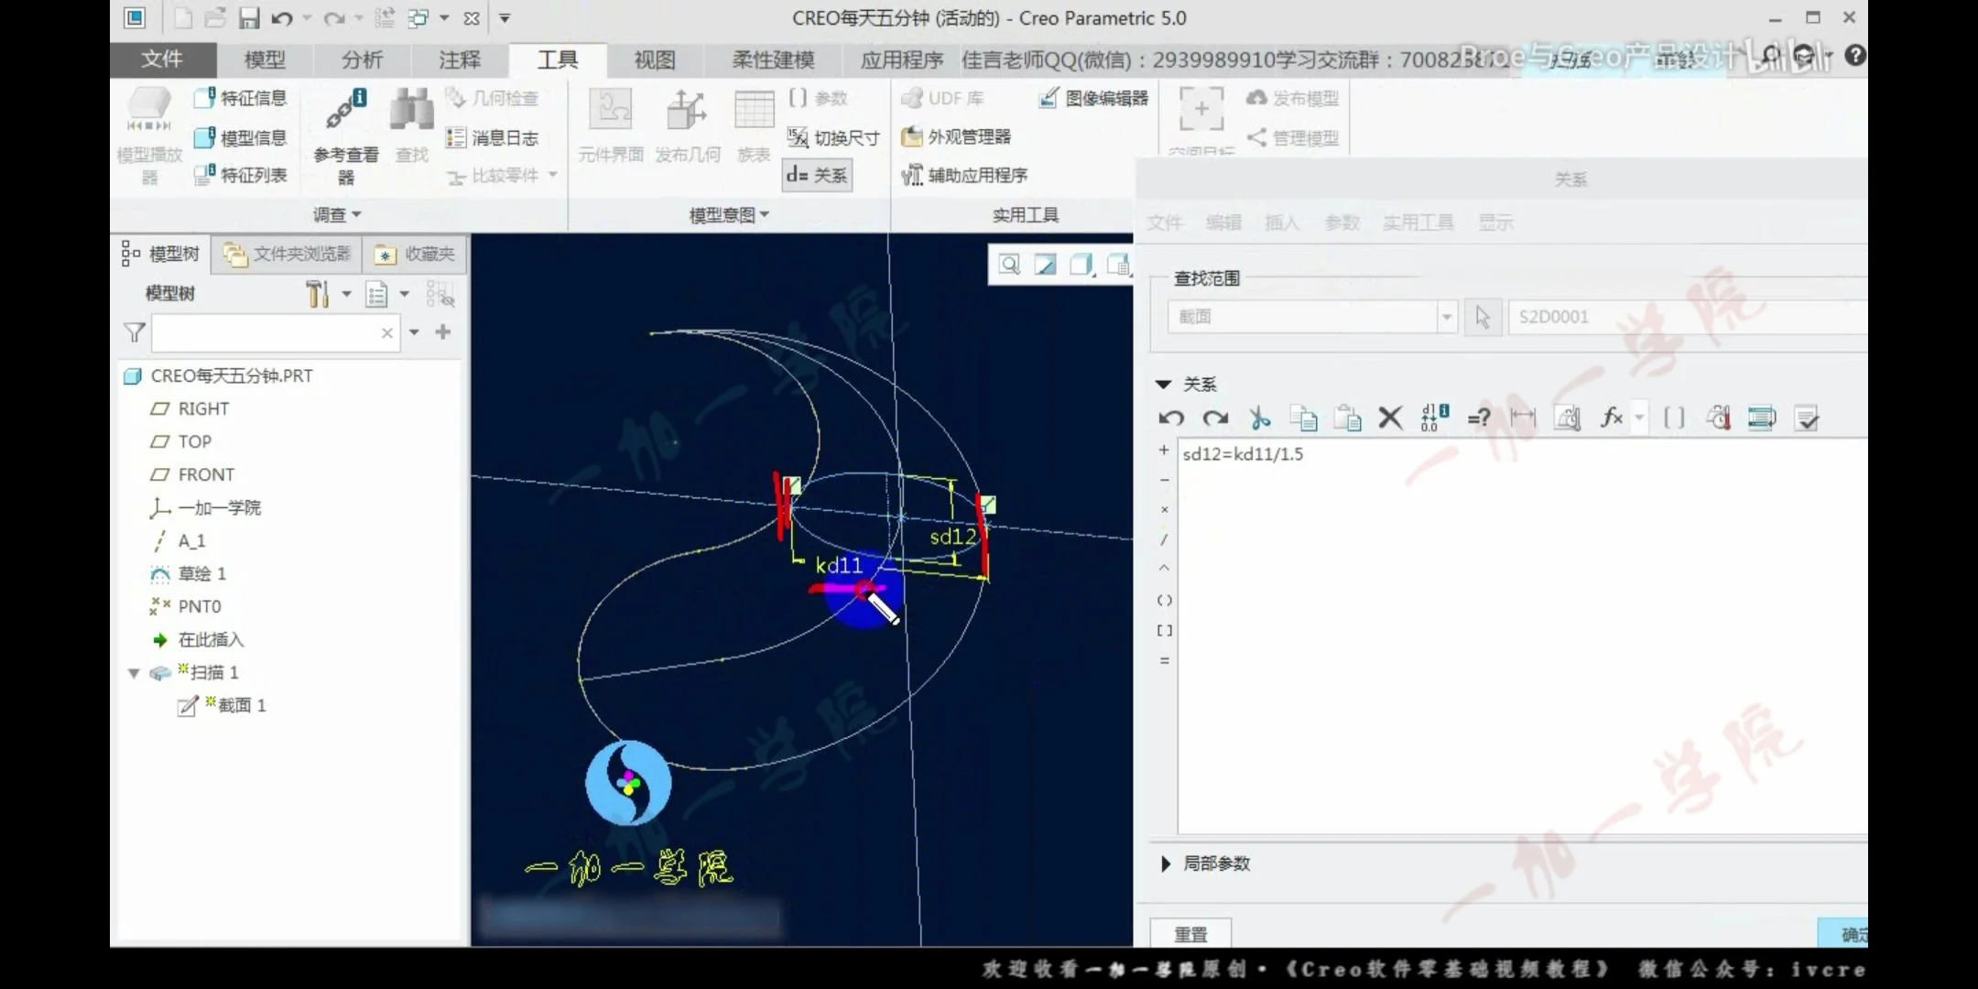Click the 切换尺寸 button

[x=833, y=137]
